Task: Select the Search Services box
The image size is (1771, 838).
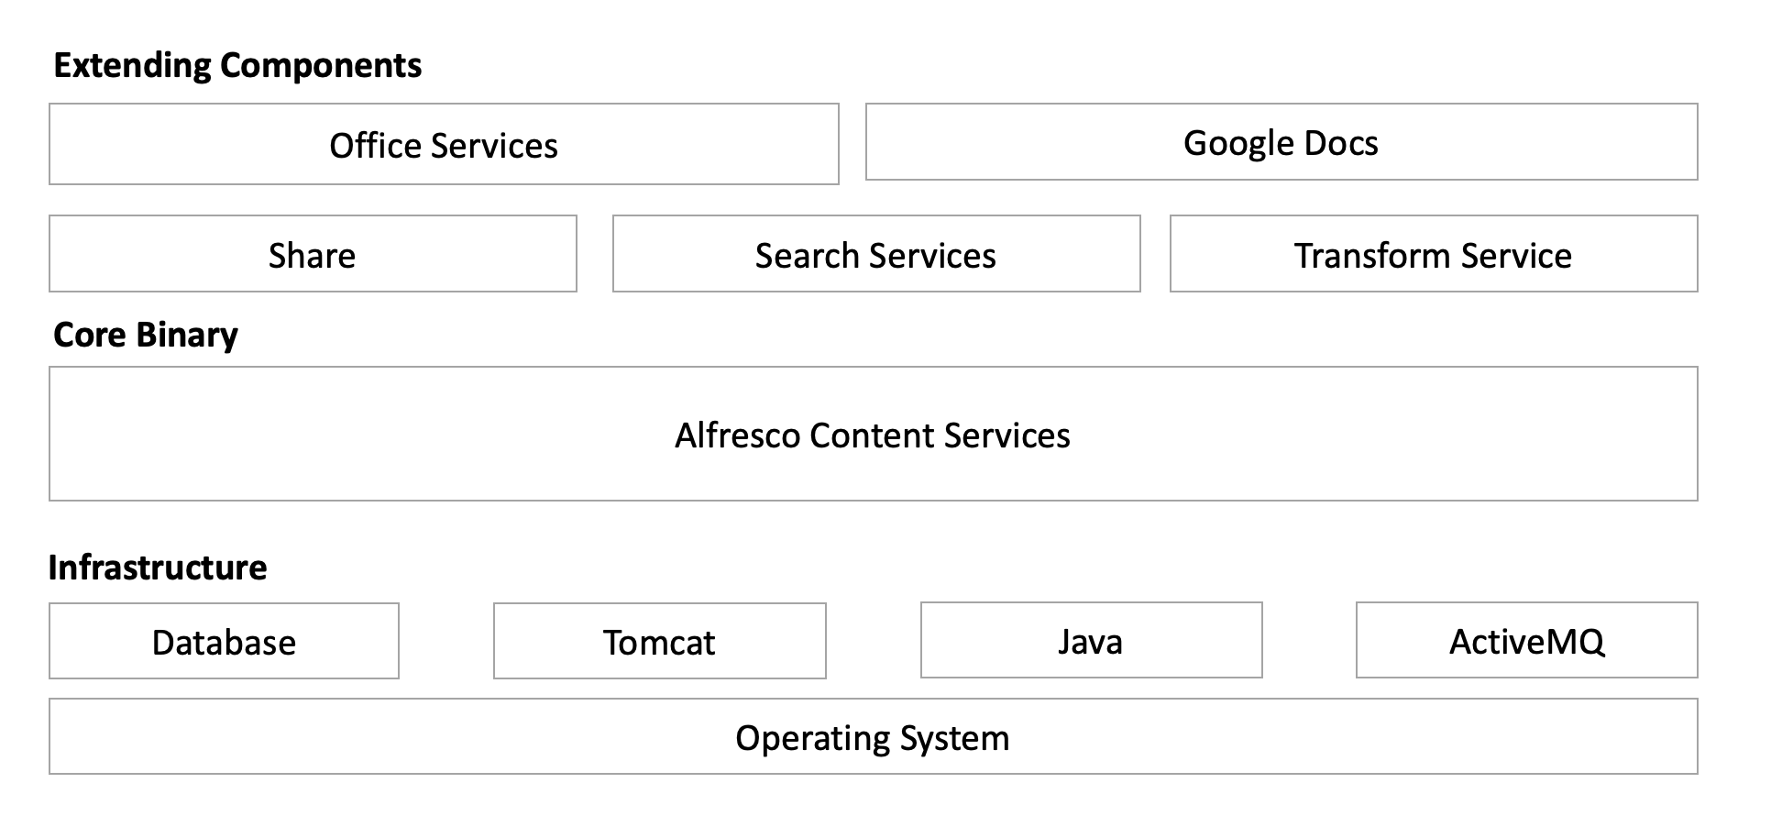Action: [875, 255]
